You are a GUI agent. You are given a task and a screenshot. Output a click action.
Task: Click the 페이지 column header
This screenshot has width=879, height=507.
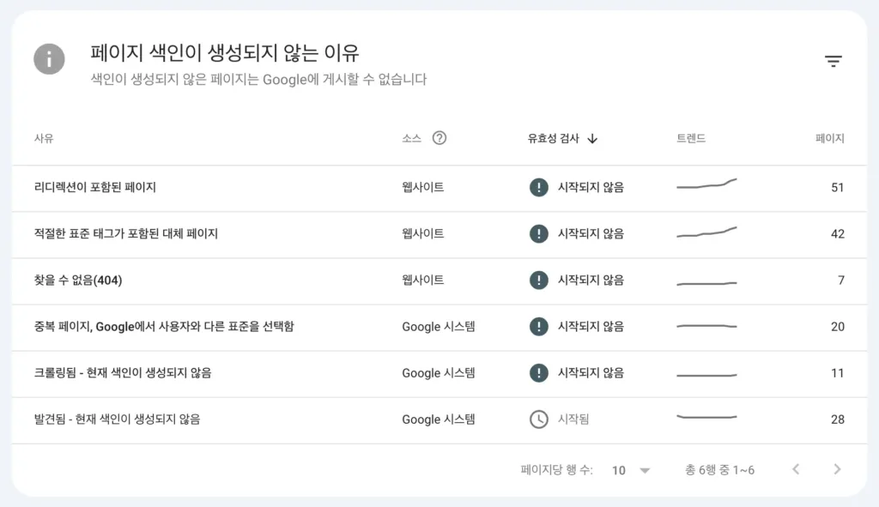click(x=829, y=139)
